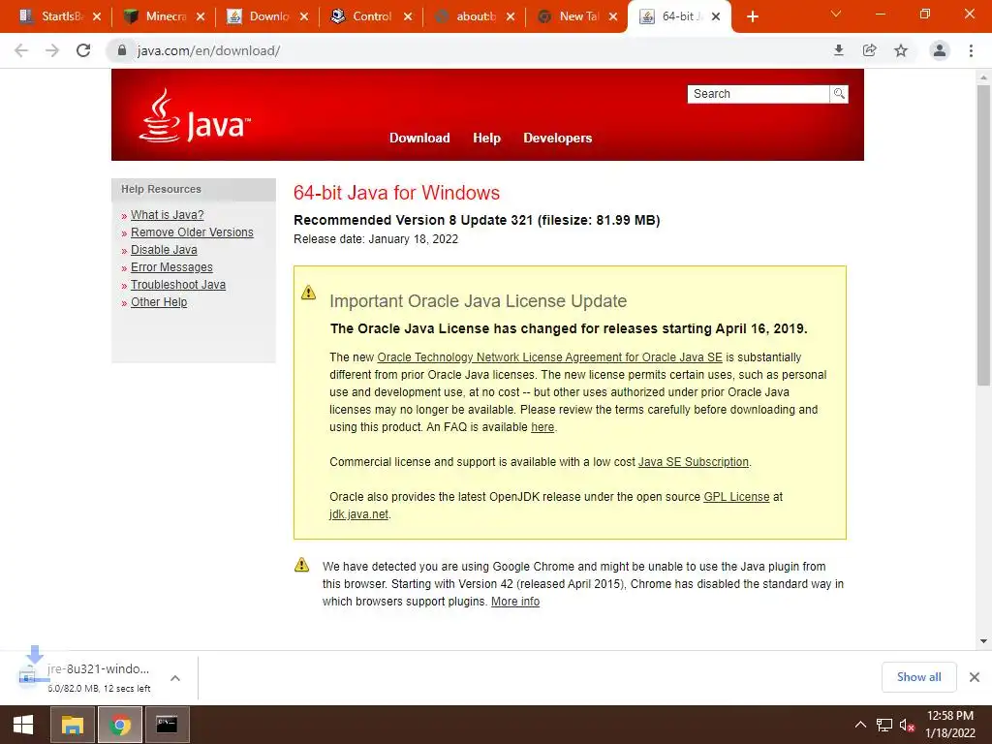Open Oracle Technology Network License Agreement link
The height and width of the screenshot is (744, 992).
pyautogui.click(x=550, y=357)
